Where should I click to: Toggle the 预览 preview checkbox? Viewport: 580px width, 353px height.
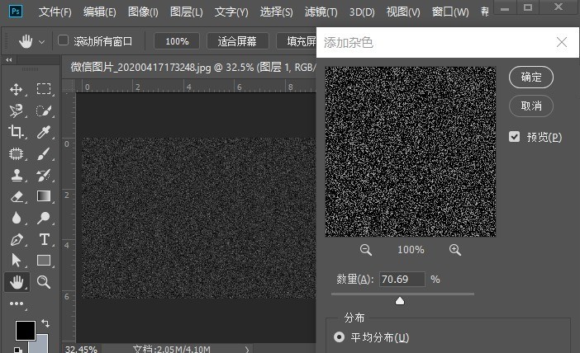pyautogui.click(x=514, y=137)
